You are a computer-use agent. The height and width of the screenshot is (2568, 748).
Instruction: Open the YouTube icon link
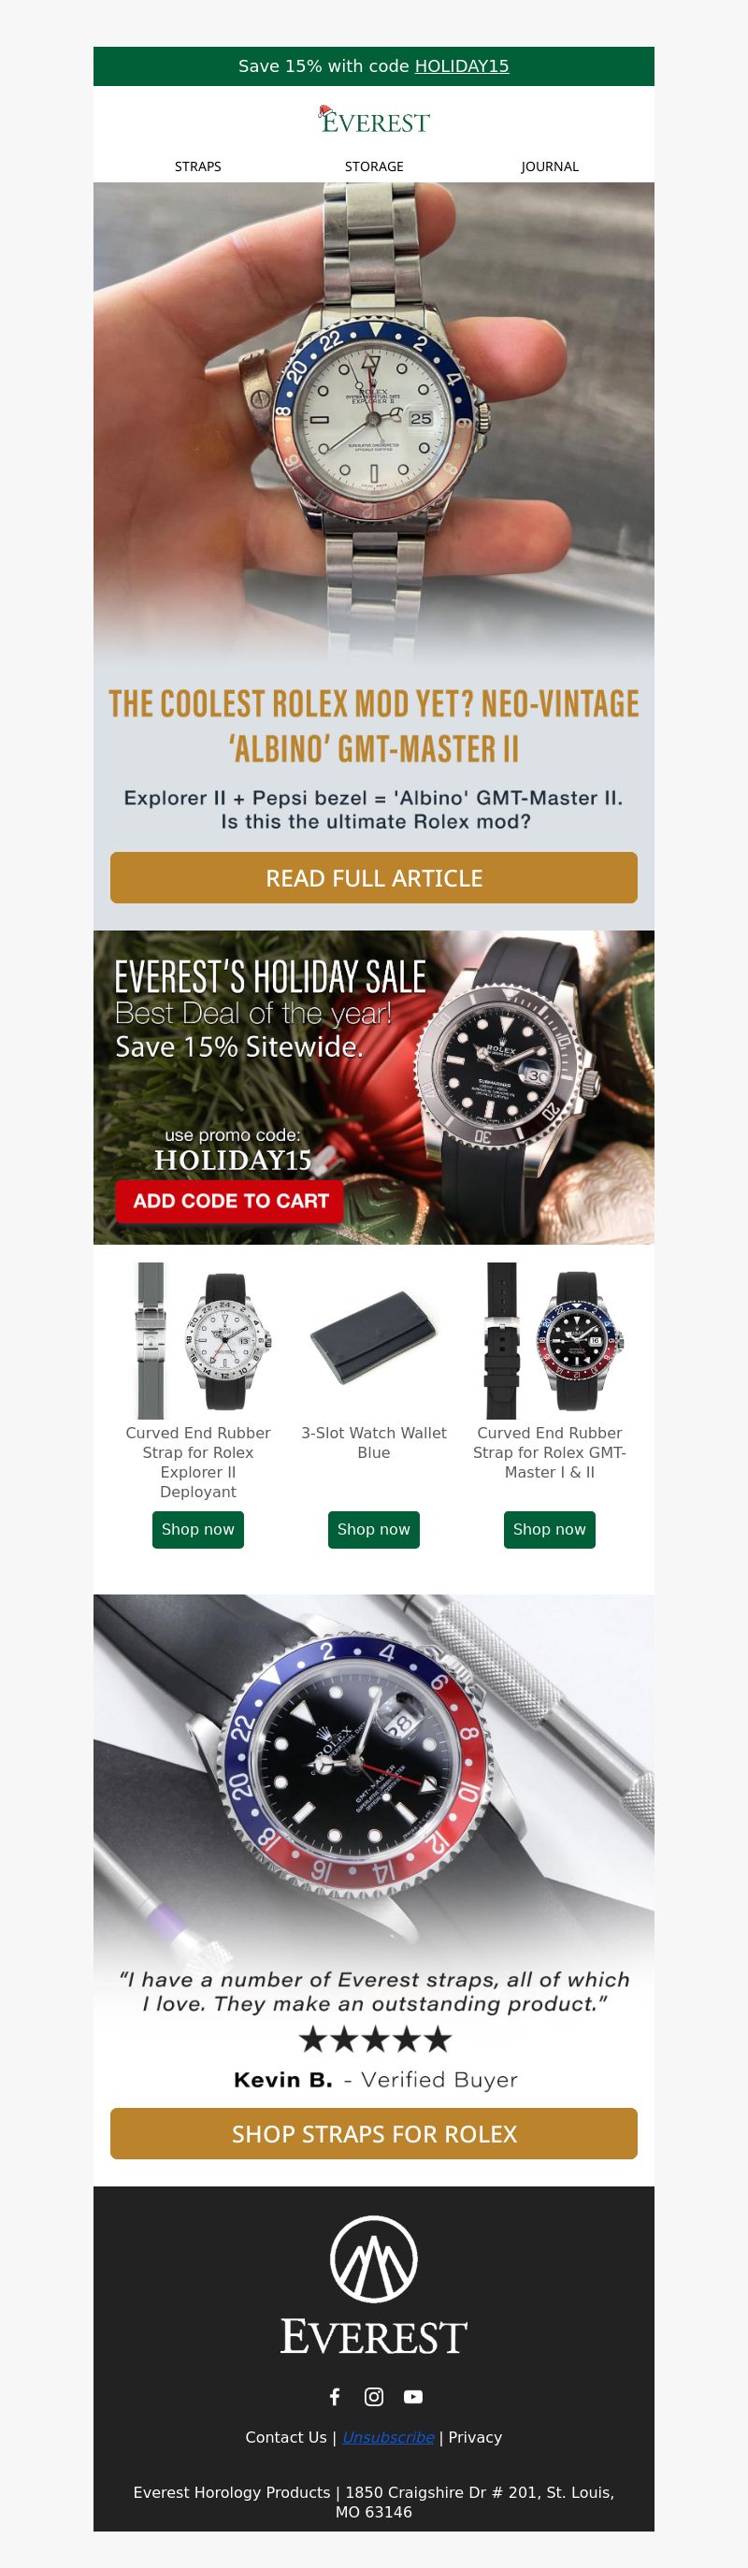tap(413, 2397)
